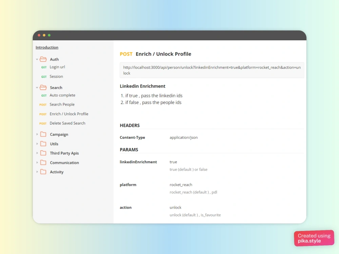
Task: Click 'unlock (default ) , is_favourite' description
Action: pyautogui.click(x=195, y=215)
